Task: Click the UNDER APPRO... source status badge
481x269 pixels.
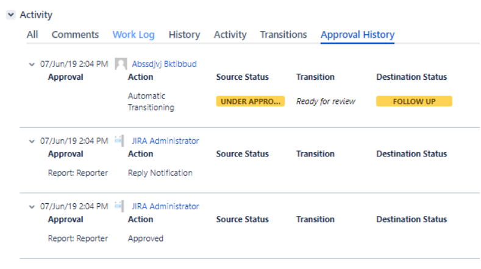Action: point(250,101)
